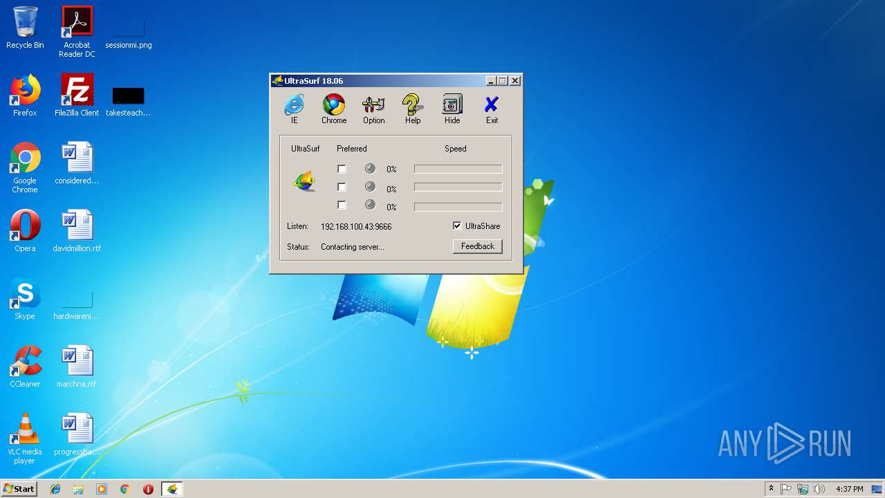Open Windows Explorer from the taskbar
Image resolution: width=885 pixels, height=498 pixels.
(x=78, y=489)
